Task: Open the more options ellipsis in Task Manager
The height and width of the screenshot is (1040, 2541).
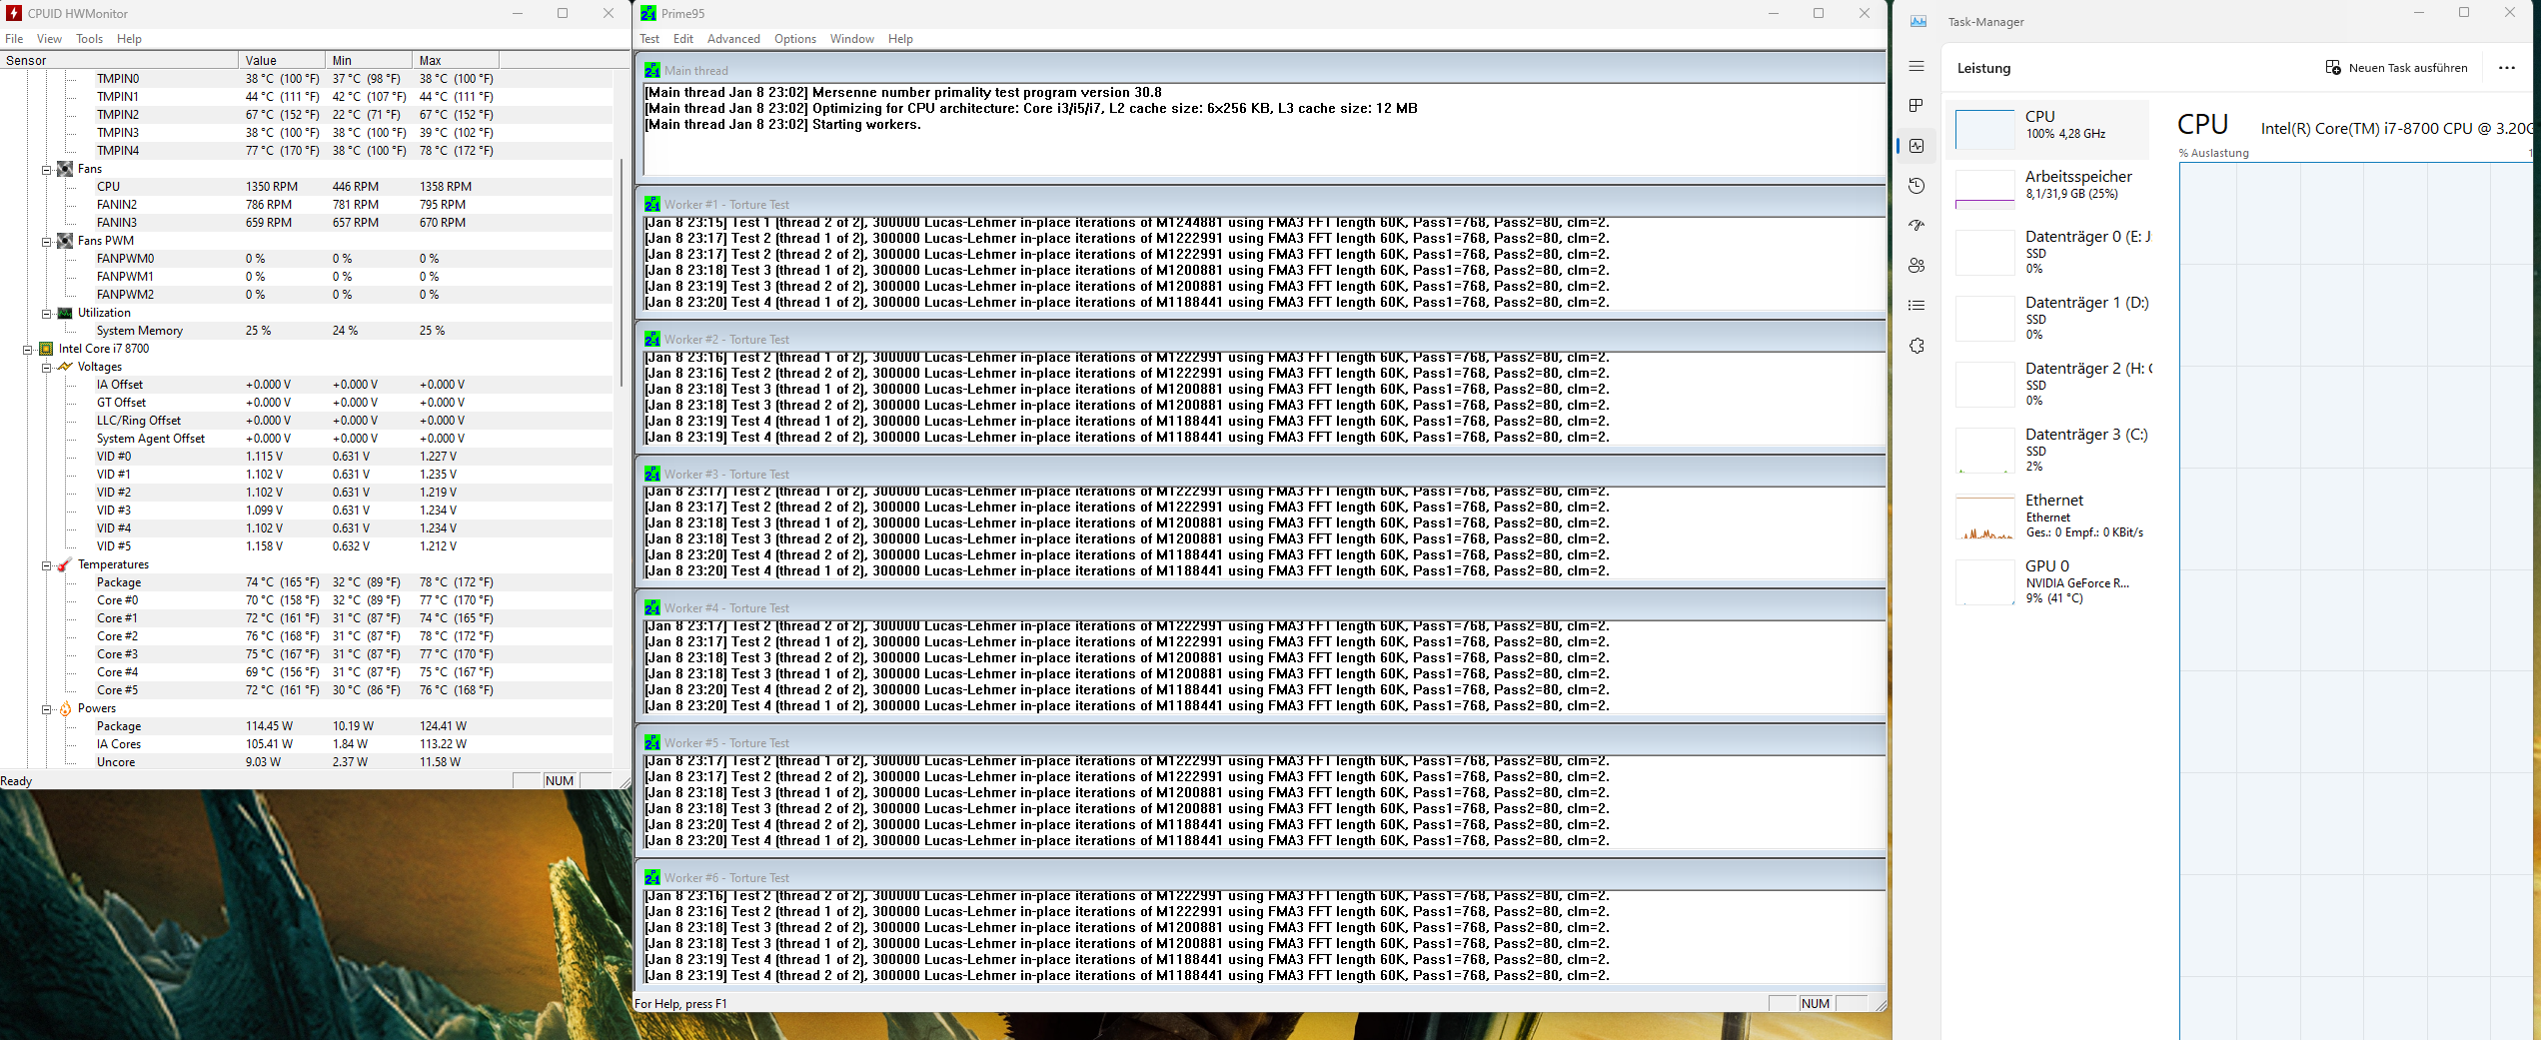Action: tap(2507, 67)
